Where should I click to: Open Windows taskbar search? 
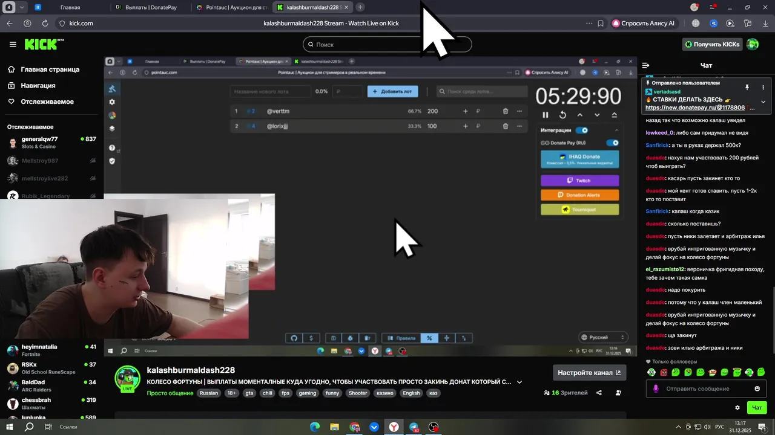pyautogui.click(x=29, y=427)
